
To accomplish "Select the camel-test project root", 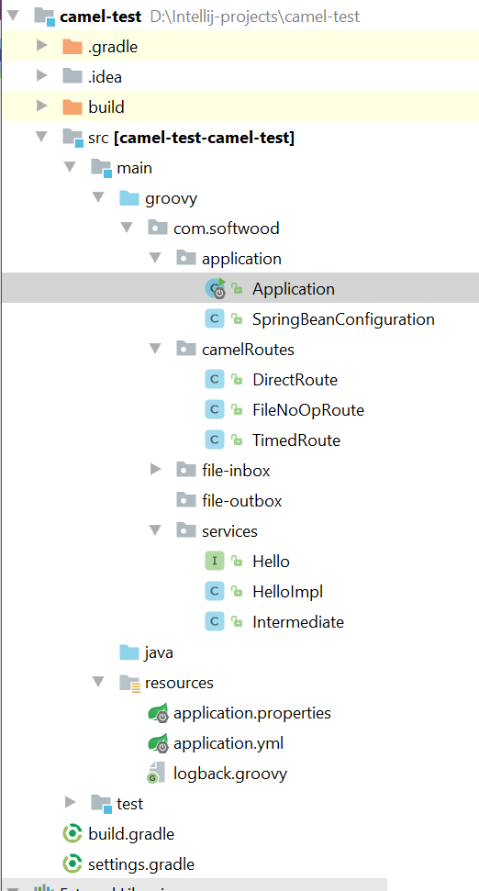I will click(101, 16).
